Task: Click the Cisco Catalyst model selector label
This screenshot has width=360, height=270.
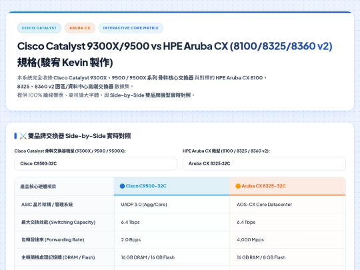Action: [x=70, y=151]
